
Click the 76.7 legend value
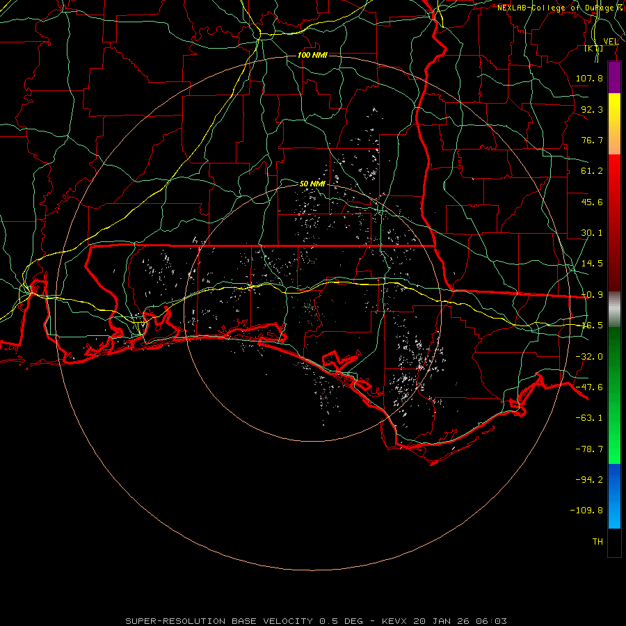(592, 140)
